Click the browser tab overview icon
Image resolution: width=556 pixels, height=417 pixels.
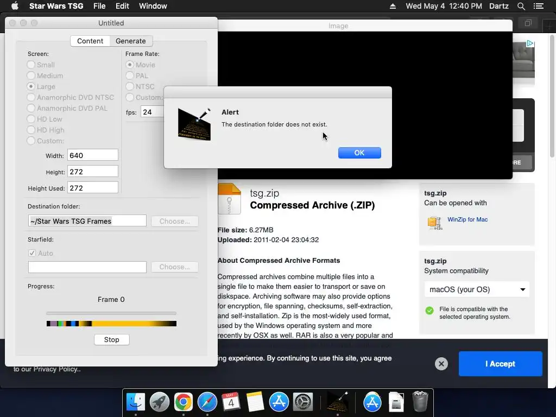pyautogui.click(x=528, y=23)
